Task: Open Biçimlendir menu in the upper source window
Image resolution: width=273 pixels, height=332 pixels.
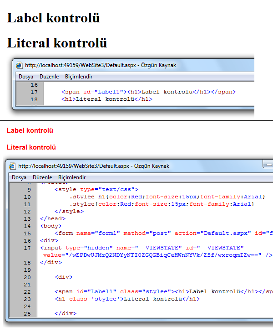Action: [79, 77]
